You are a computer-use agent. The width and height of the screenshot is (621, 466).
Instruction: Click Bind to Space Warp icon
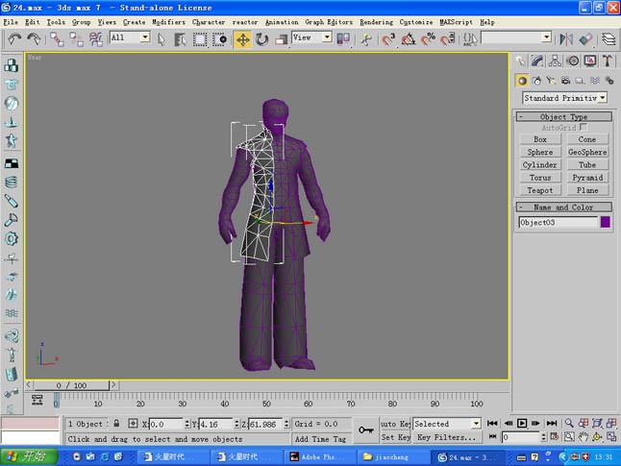pos(95,38)
